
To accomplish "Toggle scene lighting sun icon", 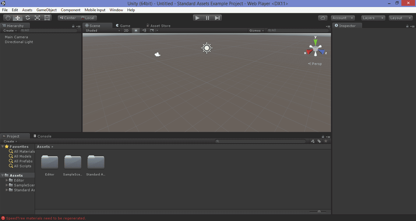I will 136,30.
